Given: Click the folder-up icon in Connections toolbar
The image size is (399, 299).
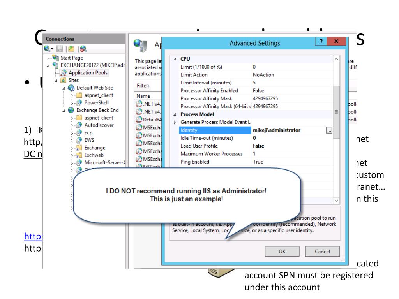Looking at the screenshot, I should pos(71,49).
